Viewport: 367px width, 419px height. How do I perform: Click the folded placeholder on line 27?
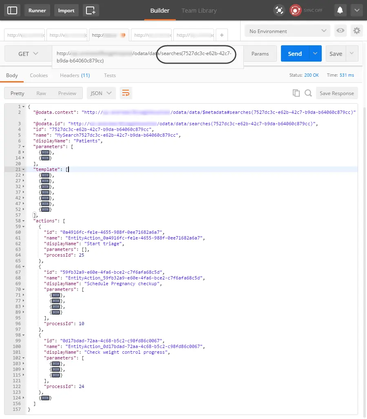45,181
